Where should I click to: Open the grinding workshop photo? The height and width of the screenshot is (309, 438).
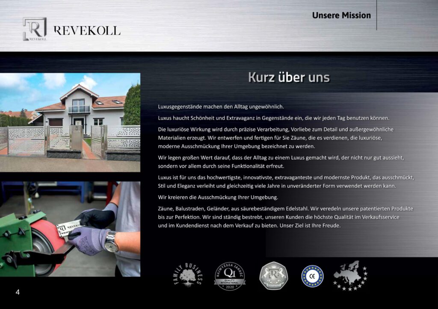click(70, 229)
